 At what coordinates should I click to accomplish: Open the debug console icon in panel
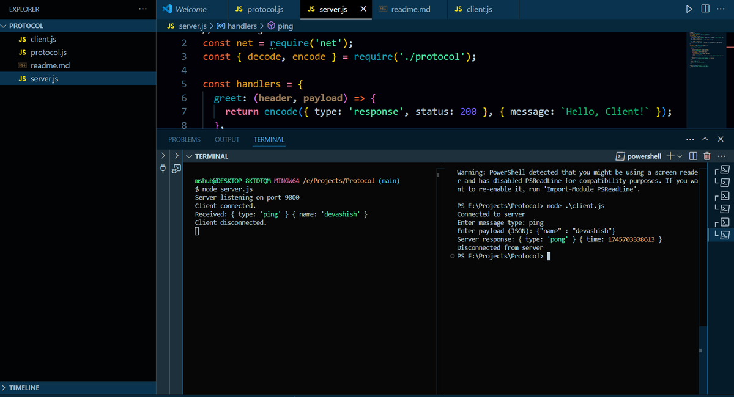pos(176,169)
